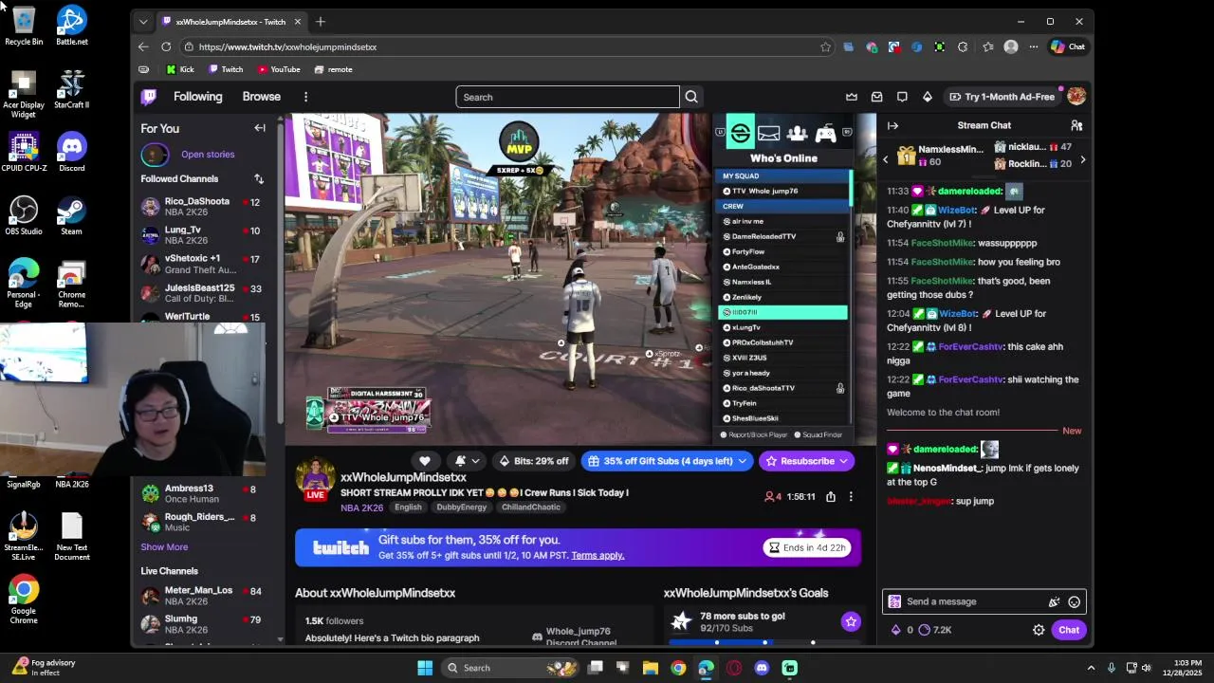Open the user avatar menu on Twitch
1214x683 pixels.
click(1076, 96)
